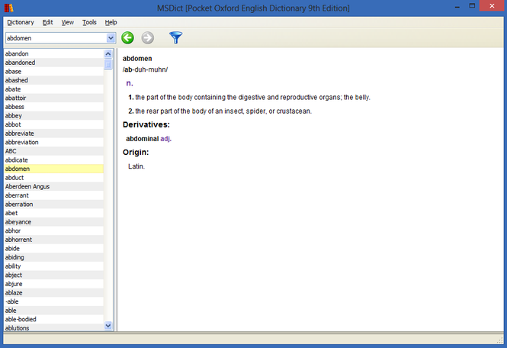Click the word list scroll down arrow
The width and height of the screenshot is (507, 348).
[108, 326]
